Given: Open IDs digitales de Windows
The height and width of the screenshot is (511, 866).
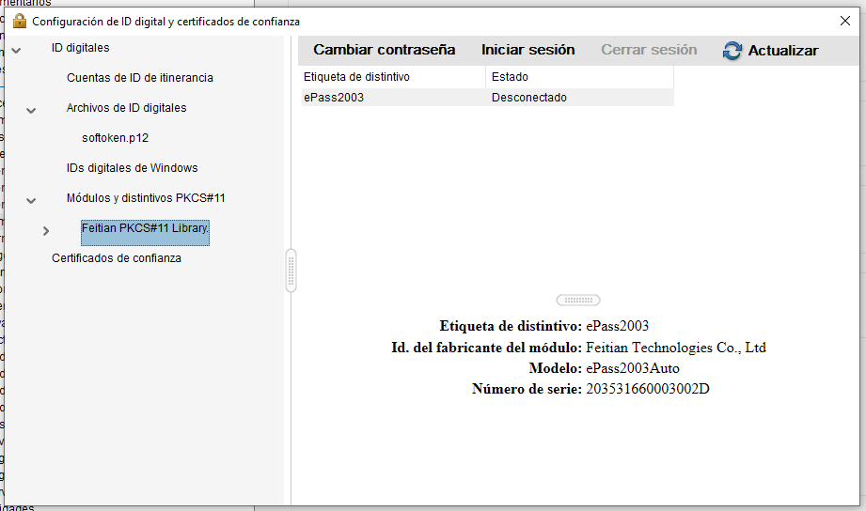Looking at the screenshot, I should click(x=132, y=168).
